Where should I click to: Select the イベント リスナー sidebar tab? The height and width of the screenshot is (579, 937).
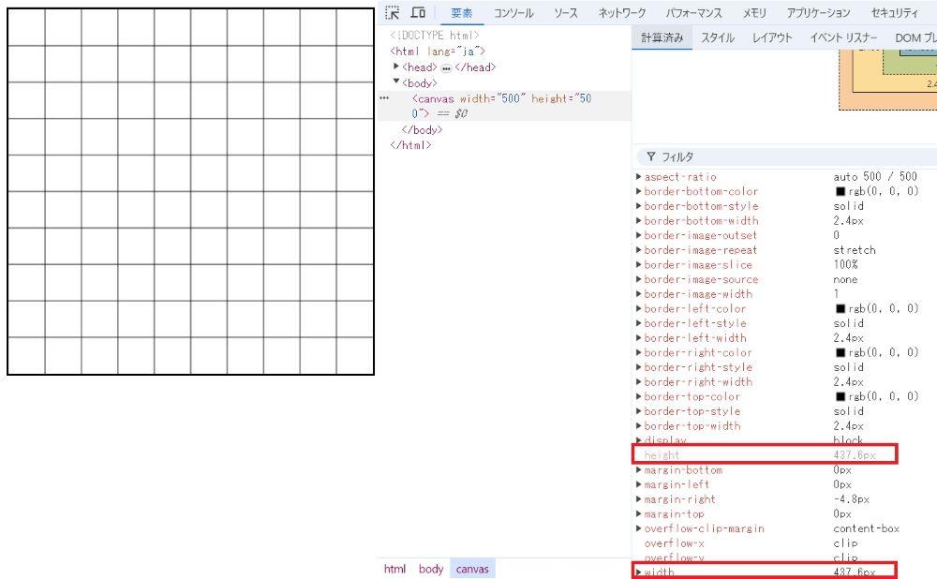[844, 38]
